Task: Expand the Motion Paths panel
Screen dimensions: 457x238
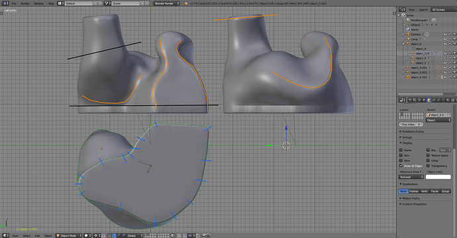Action: [x=411, y=198]
